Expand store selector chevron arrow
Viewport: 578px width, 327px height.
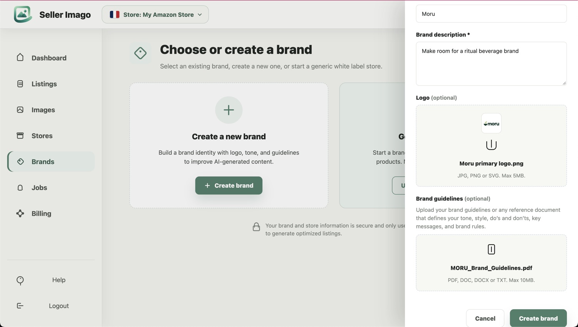(x=200, y=15)
